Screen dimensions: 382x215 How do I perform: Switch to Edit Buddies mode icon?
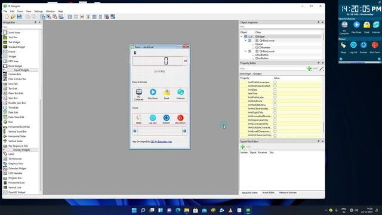click(x=55, y=17)
